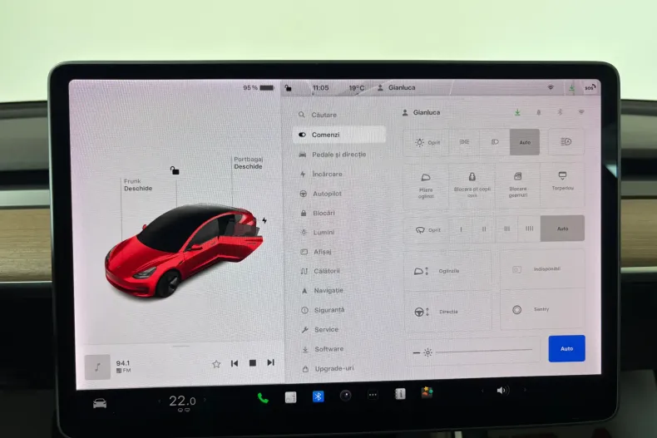This screenshot has height=438, width=657.
Task: Open the Autopilot settings menu
Action: [321, 194]
